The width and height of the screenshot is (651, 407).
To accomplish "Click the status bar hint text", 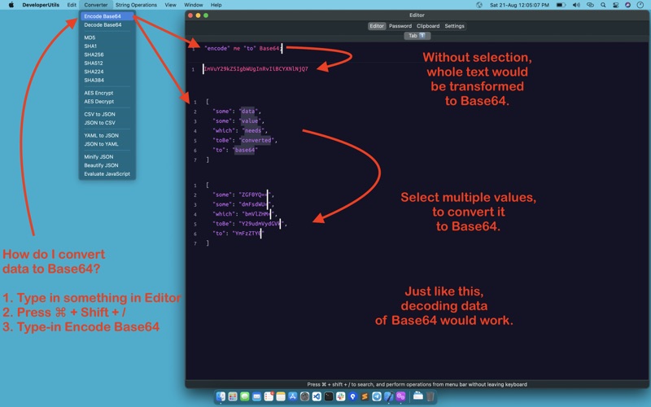I will pos(417,384).
